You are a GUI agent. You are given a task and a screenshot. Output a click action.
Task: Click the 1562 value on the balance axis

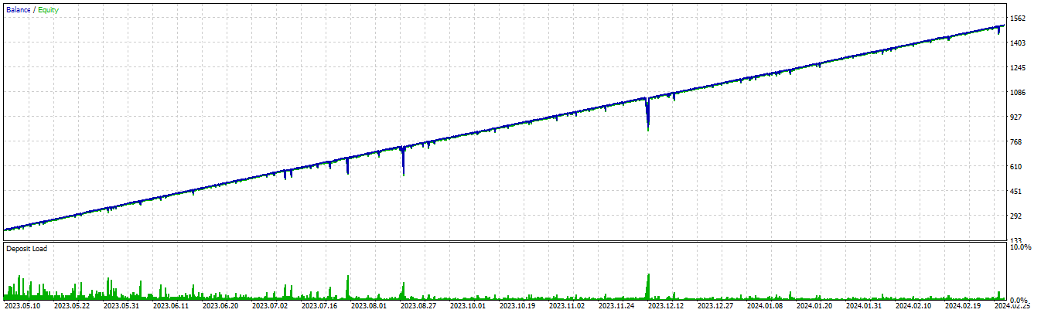1018,19
